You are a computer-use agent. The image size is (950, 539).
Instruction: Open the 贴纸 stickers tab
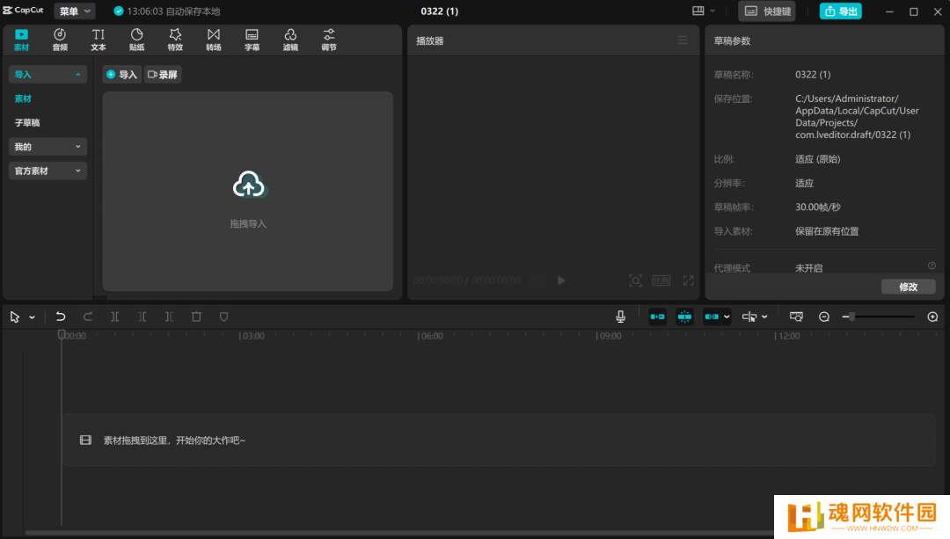click(x=137, y=40)
